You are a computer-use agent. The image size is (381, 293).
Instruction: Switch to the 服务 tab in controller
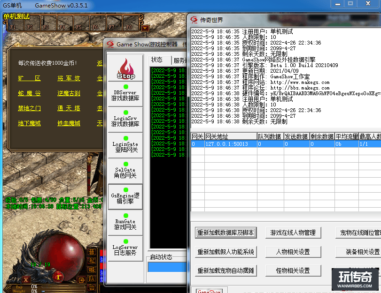(x=179, y=60)
